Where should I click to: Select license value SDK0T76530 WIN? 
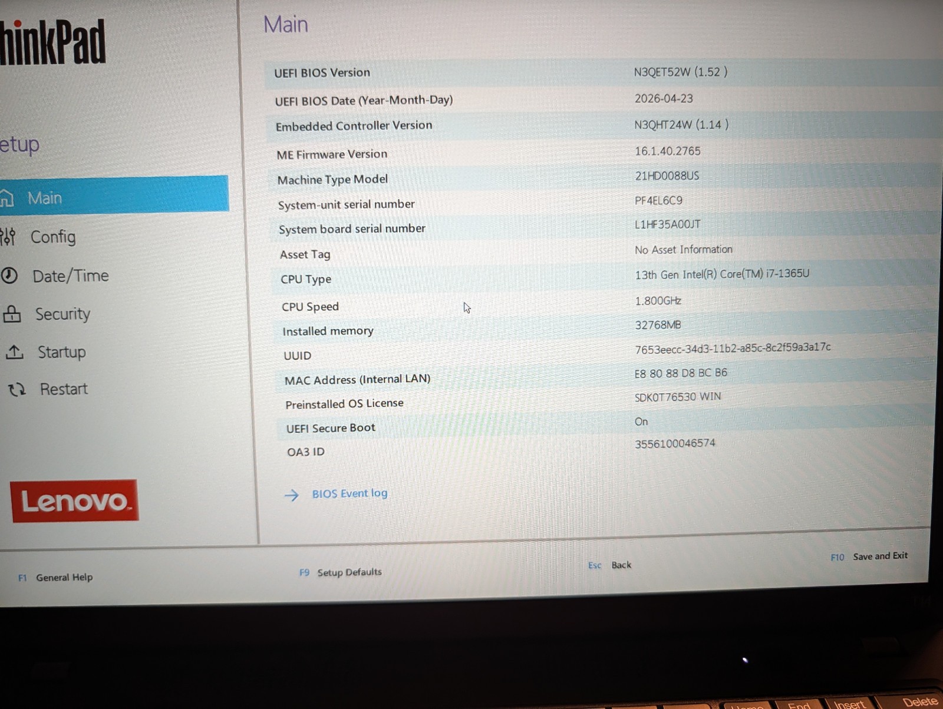pos(678,397)
